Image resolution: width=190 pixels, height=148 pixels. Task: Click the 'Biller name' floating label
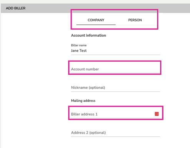[79, 45]
